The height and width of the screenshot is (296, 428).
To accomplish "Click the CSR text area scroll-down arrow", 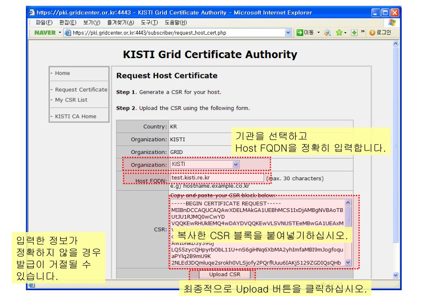I will (348, 263).
